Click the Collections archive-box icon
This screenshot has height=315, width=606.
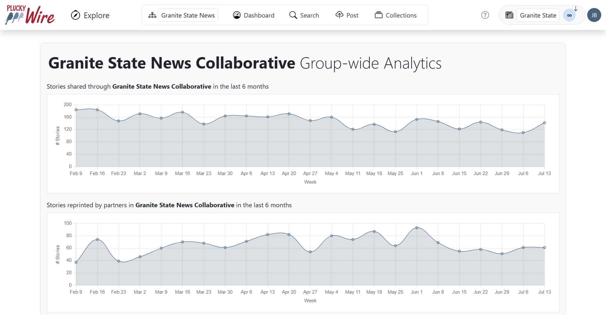tap(378, 15)
